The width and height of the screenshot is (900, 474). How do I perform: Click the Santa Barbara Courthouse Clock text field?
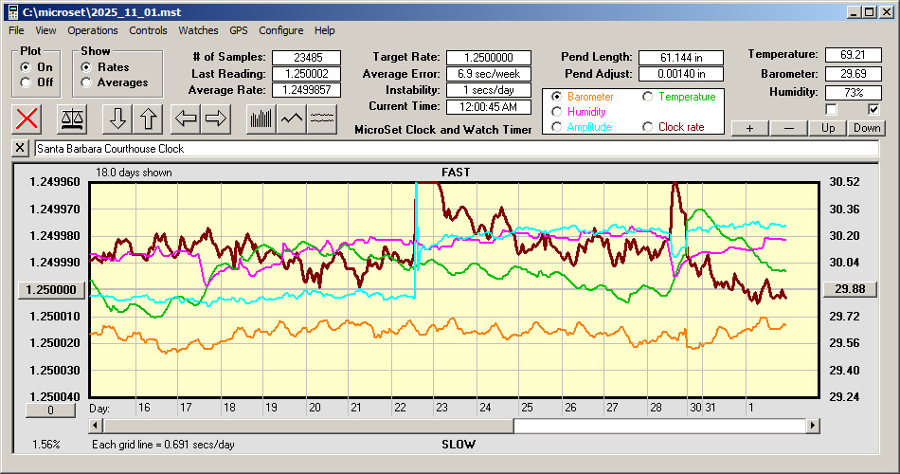[455, 149]
